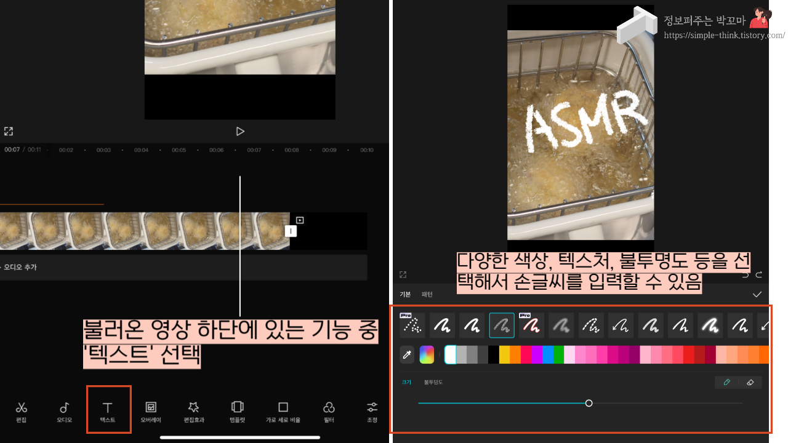Choose the green color swatch
This screenshot has height=443, width=788.
click(559, 354)
